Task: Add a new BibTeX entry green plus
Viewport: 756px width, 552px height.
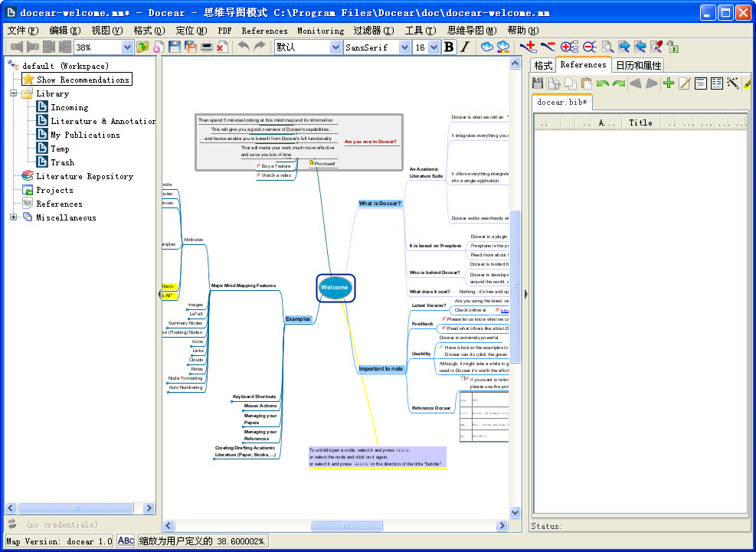Action: [668, 83]
